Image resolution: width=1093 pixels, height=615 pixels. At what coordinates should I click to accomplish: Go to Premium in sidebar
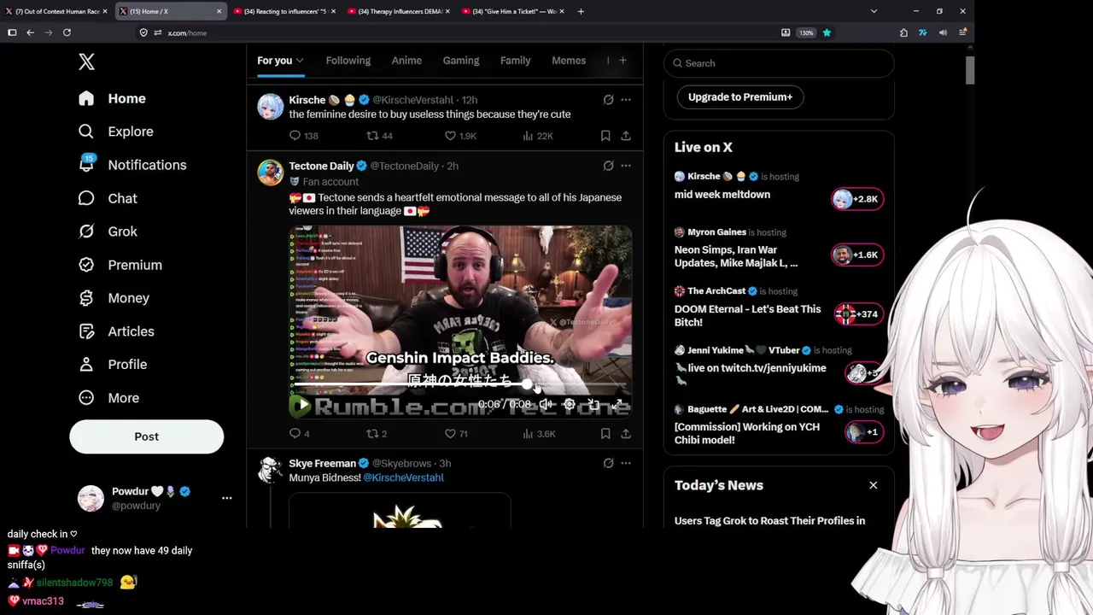pyautogui.click(x=120, y=265)
